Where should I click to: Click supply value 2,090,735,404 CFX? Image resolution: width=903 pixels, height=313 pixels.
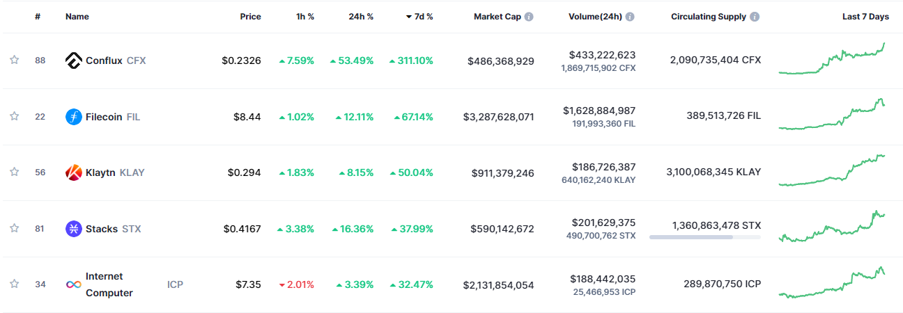(x=716, y=61)
